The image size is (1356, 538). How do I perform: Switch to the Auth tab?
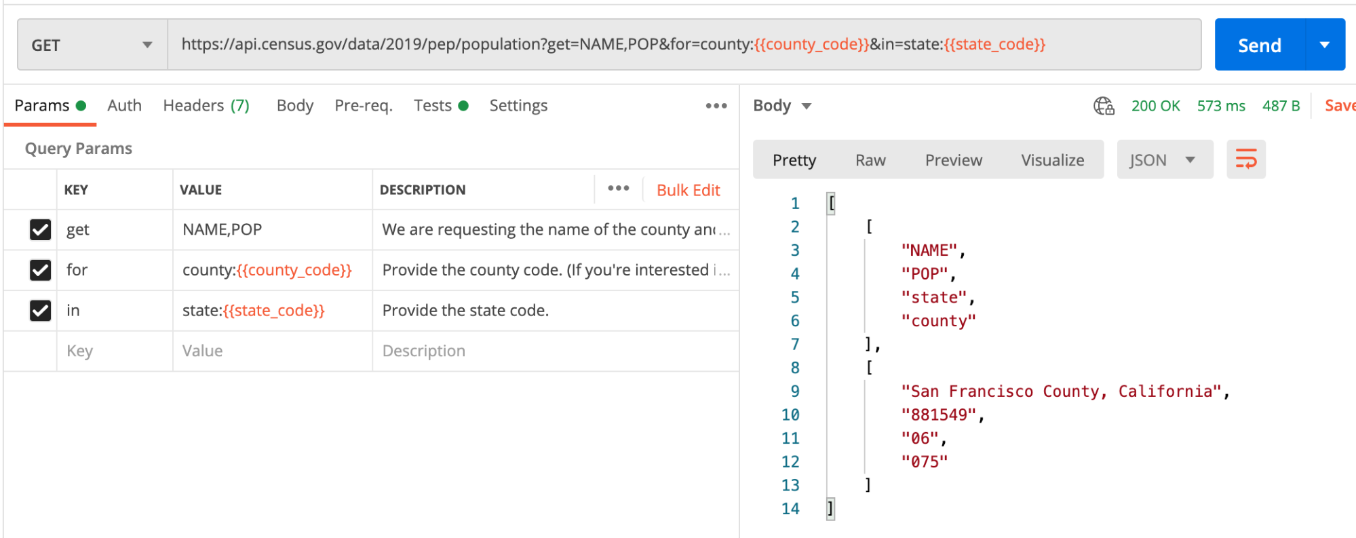[124, 106]
